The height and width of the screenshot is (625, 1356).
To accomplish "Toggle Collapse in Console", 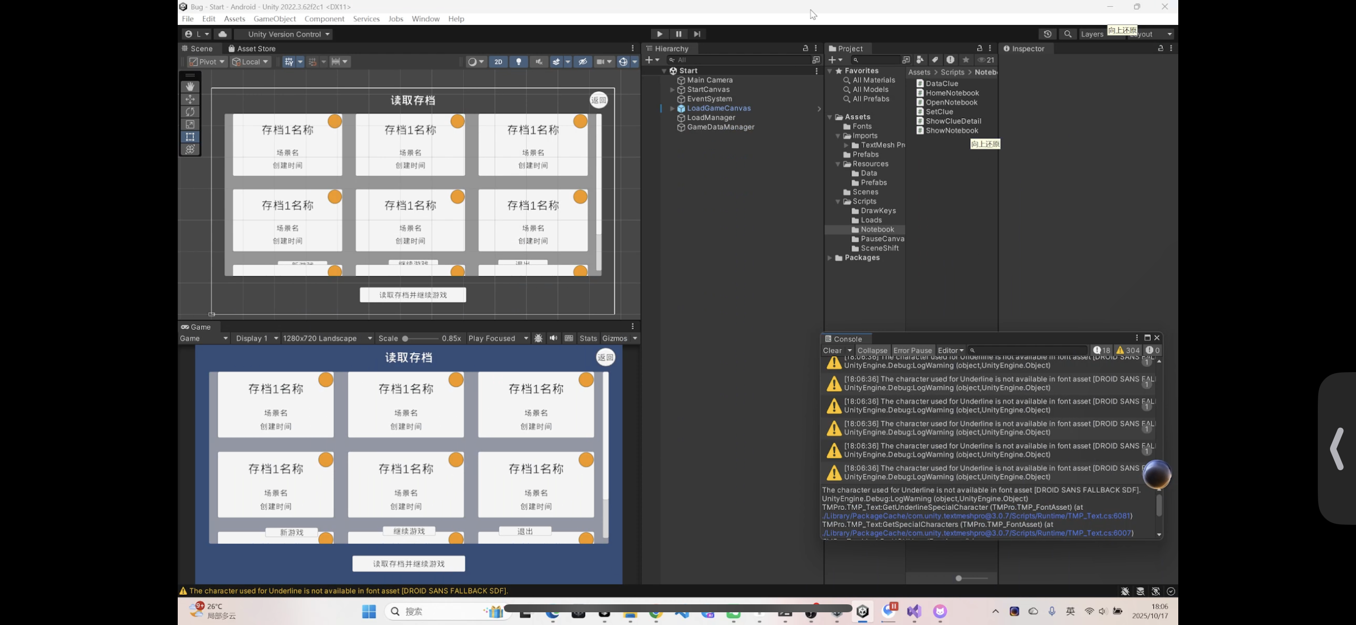I will click(872, 350).
